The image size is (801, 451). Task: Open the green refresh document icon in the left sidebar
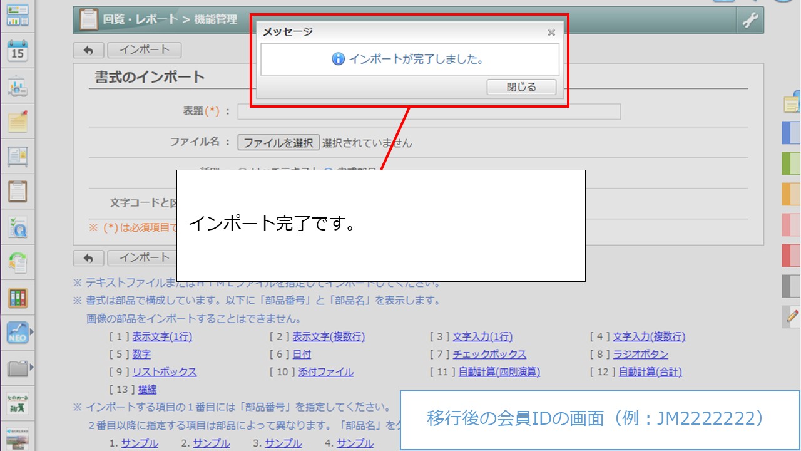tap(18, 262)
